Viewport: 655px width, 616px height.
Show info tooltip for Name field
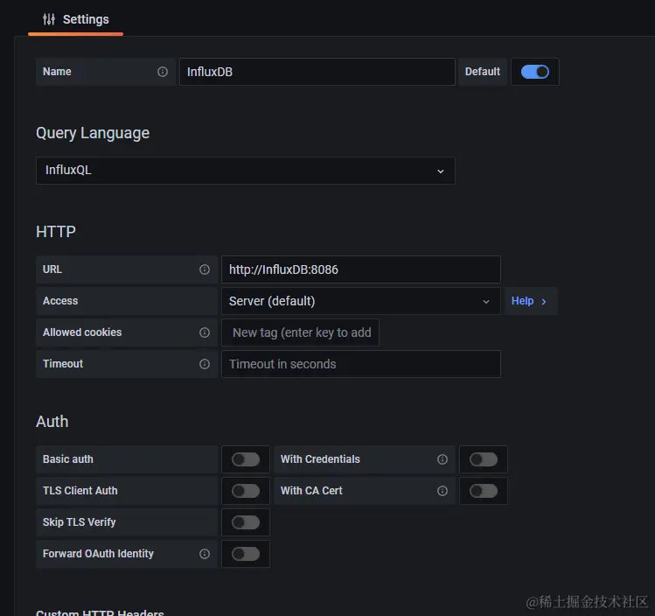click(163, 72)
